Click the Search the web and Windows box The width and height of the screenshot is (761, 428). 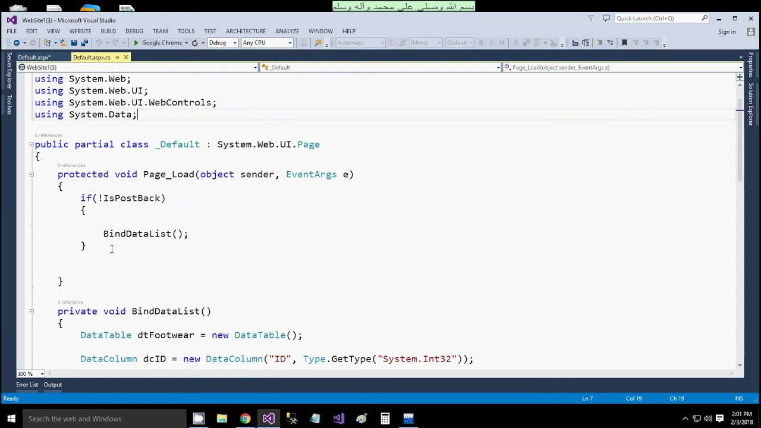(x=104, y=418)
